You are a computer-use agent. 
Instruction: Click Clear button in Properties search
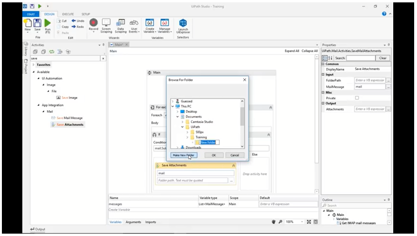coord(383,58)
